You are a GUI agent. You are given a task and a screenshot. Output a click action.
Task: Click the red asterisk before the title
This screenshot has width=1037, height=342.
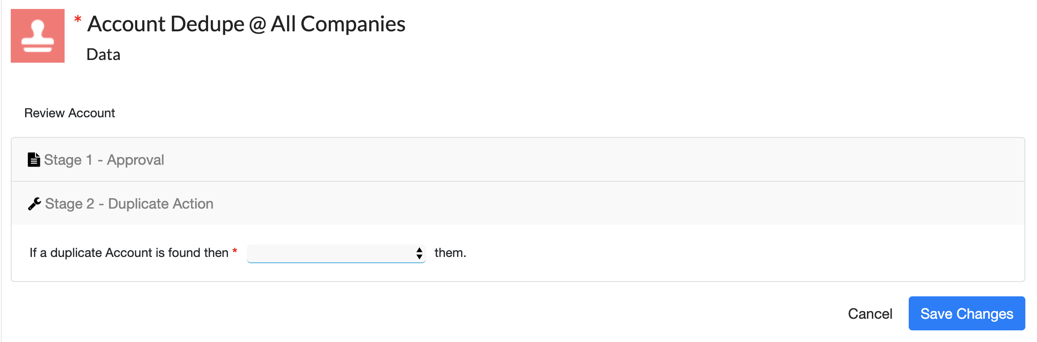(x=78, y=19)
